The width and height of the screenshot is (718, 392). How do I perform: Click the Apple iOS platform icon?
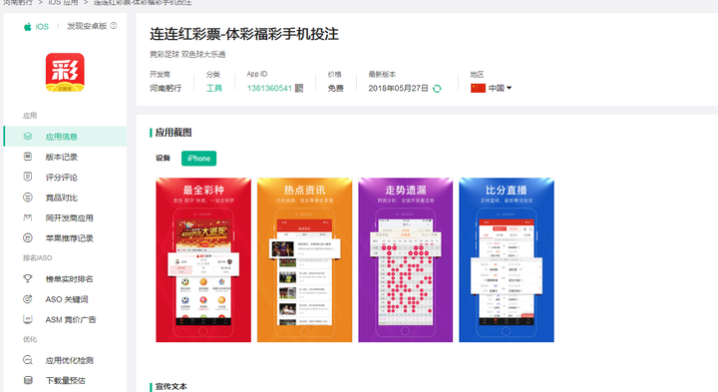(x=28, y=27)
